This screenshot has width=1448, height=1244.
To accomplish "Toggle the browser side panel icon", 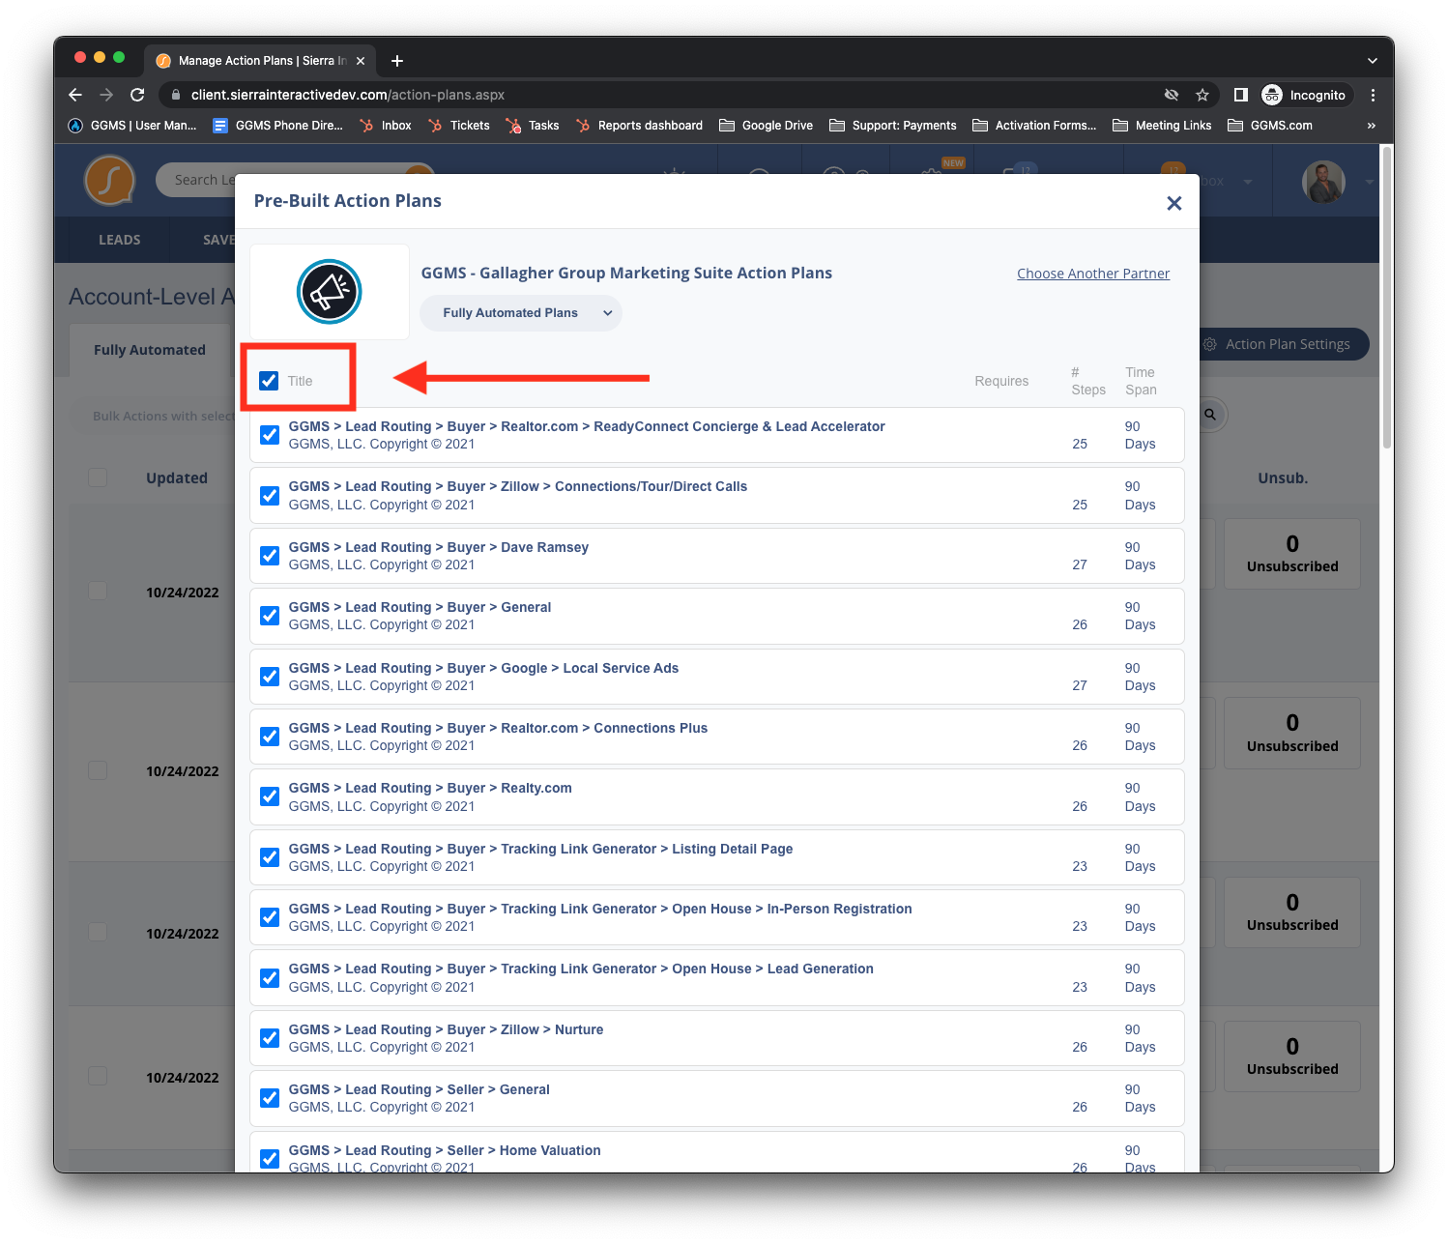I will point(1241,95).
